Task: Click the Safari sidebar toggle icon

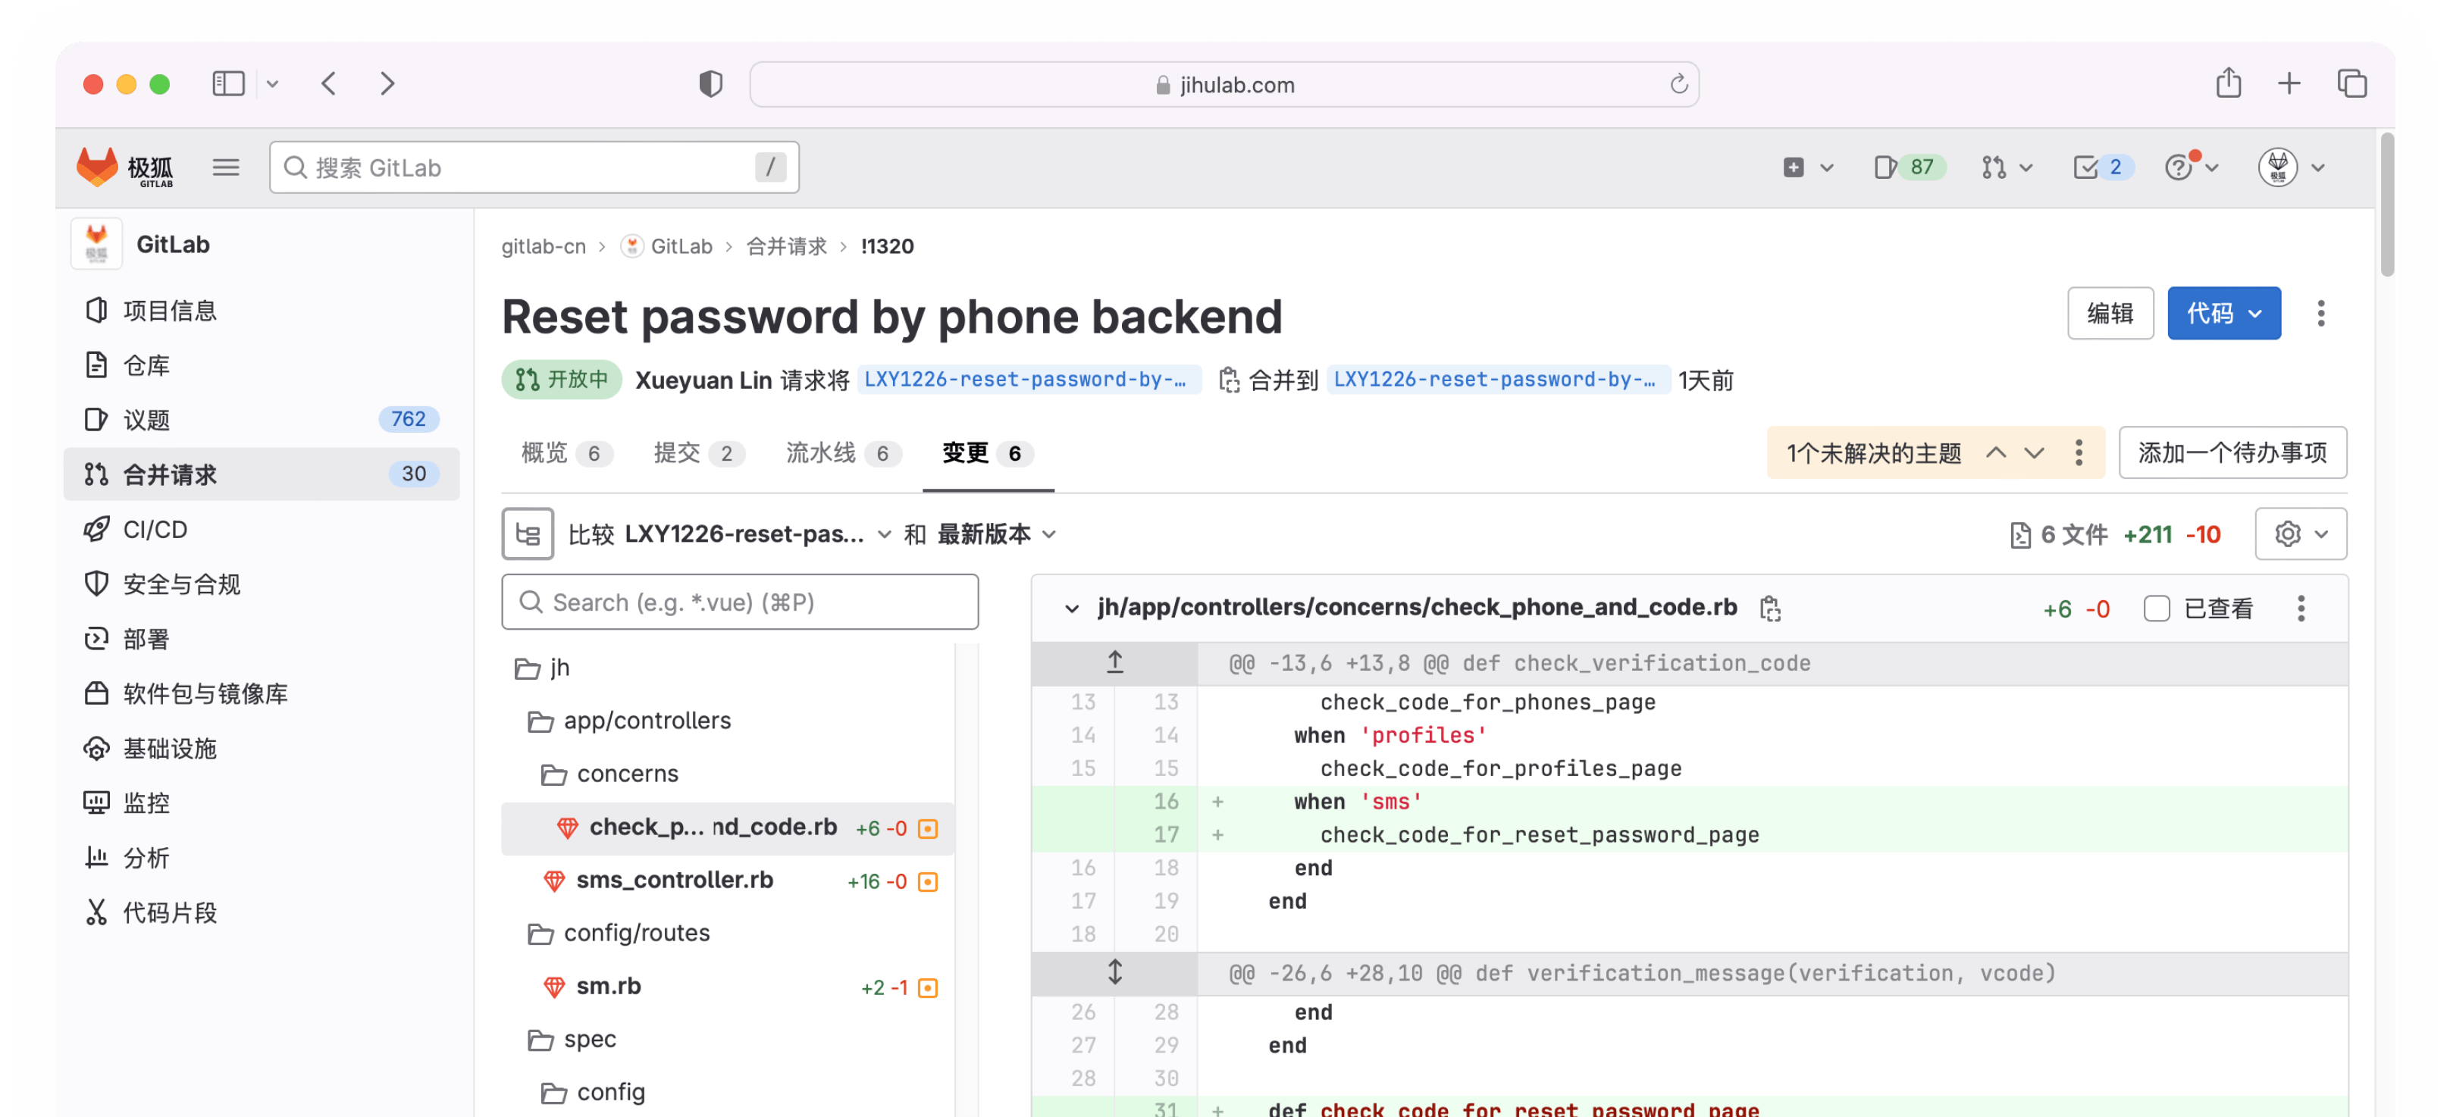Action: [228, 83]
